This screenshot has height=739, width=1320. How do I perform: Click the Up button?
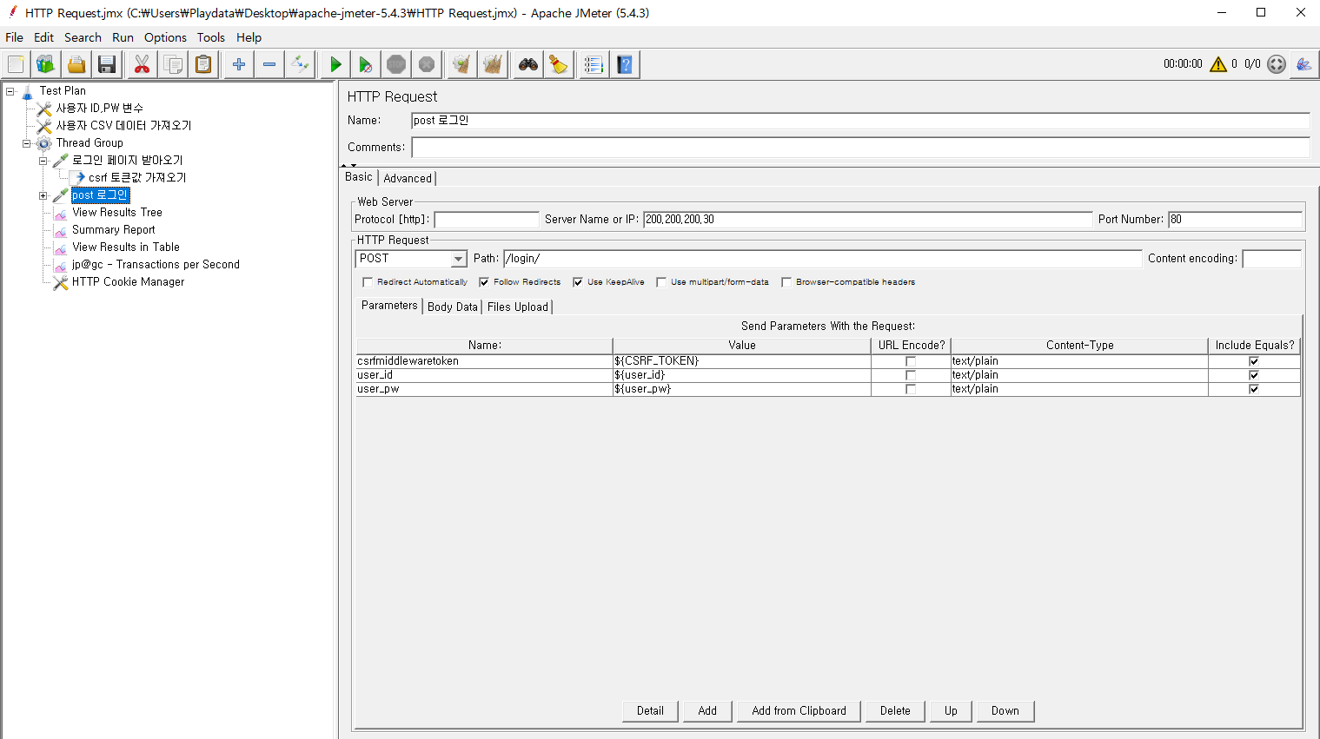pyautogui.click(x=951, y=711)
